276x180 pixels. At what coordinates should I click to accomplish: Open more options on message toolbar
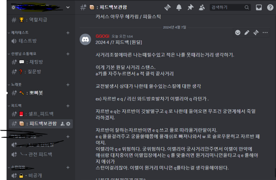[x=265, y=32]
